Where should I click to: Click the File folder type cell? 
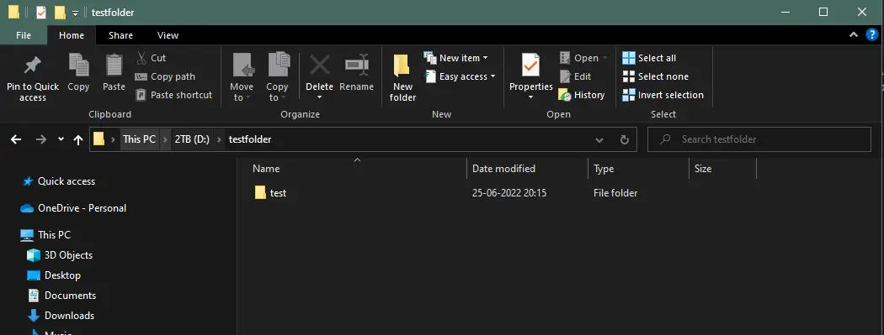(615, 193)
